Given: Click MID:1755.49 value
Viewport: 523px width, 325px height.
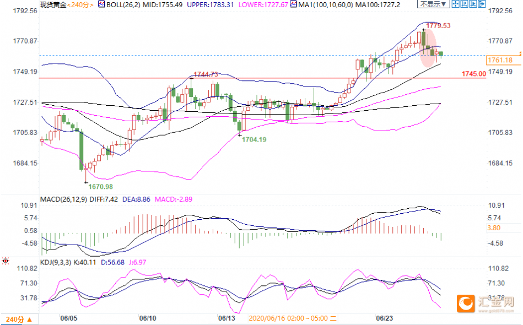Looking at the screenshot, I should click(x=163, y=4).
